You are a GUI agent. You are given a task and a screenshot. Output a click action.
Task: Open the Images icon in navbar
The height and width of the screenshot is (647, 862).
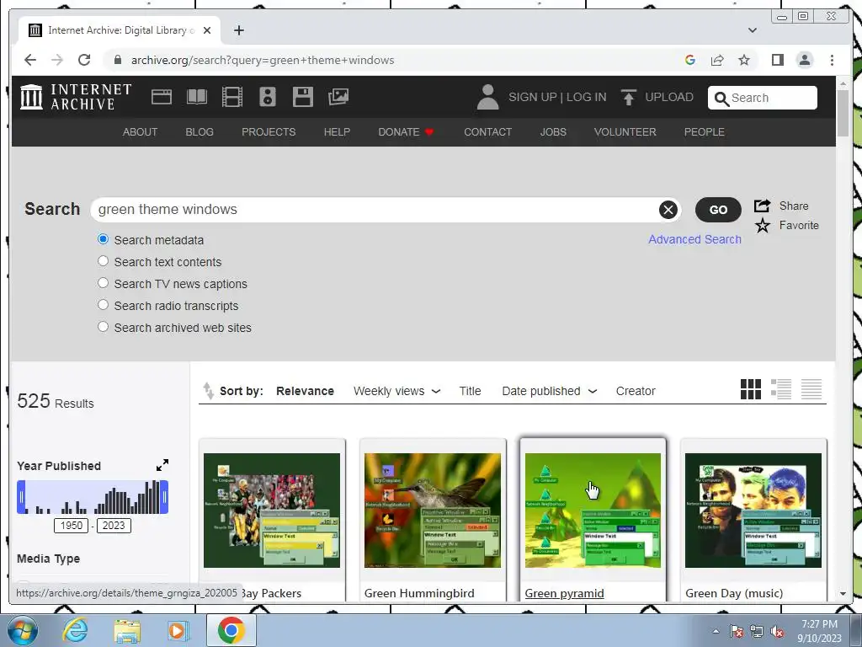click(x=338, y=97)
